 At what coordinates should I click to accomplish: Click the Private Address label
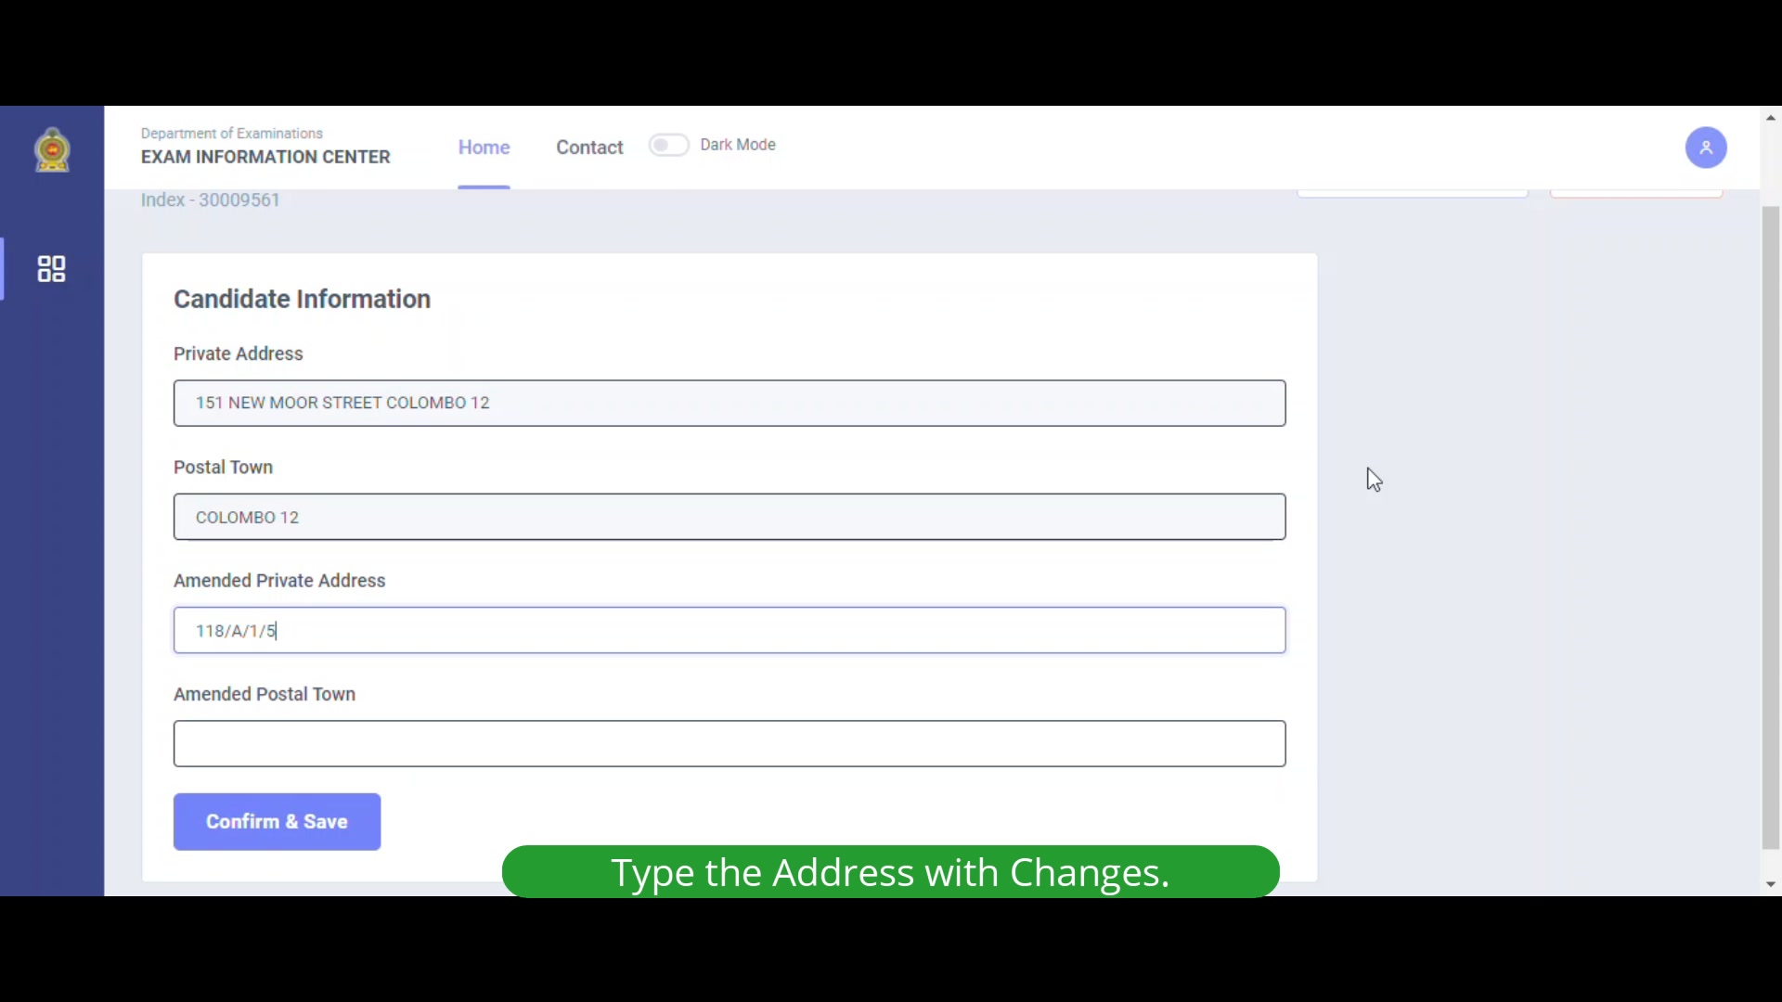239,353
